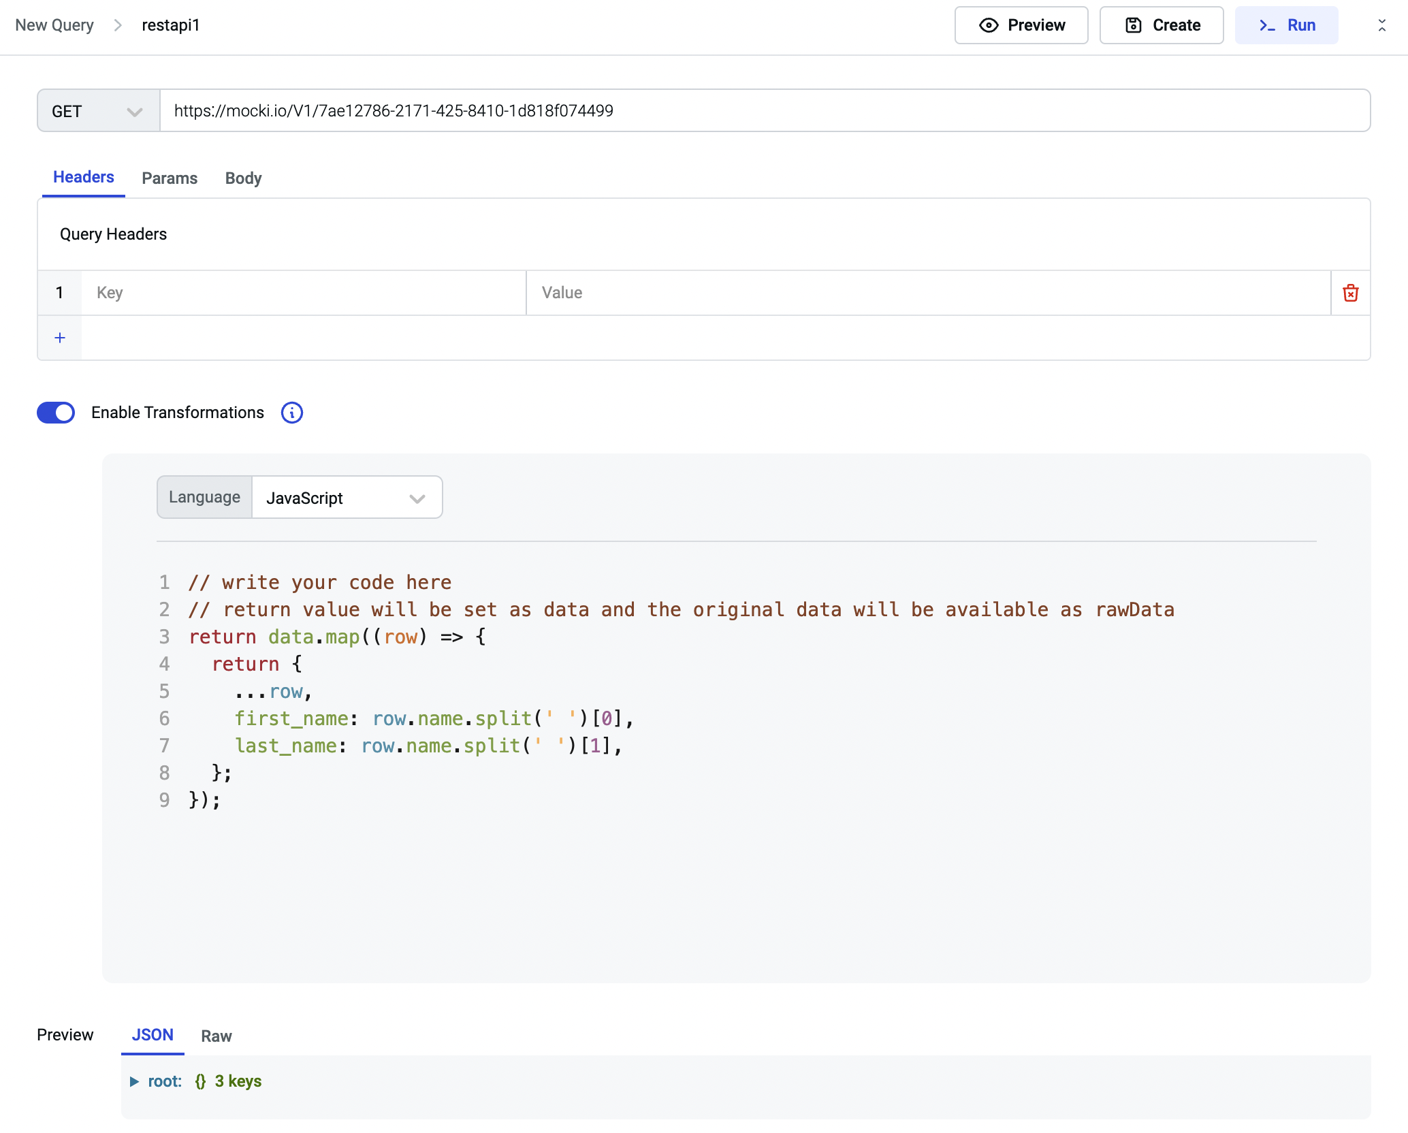Click the Preview button with eye icon
This screenshot has width=1408, height=1133.
1021,25
